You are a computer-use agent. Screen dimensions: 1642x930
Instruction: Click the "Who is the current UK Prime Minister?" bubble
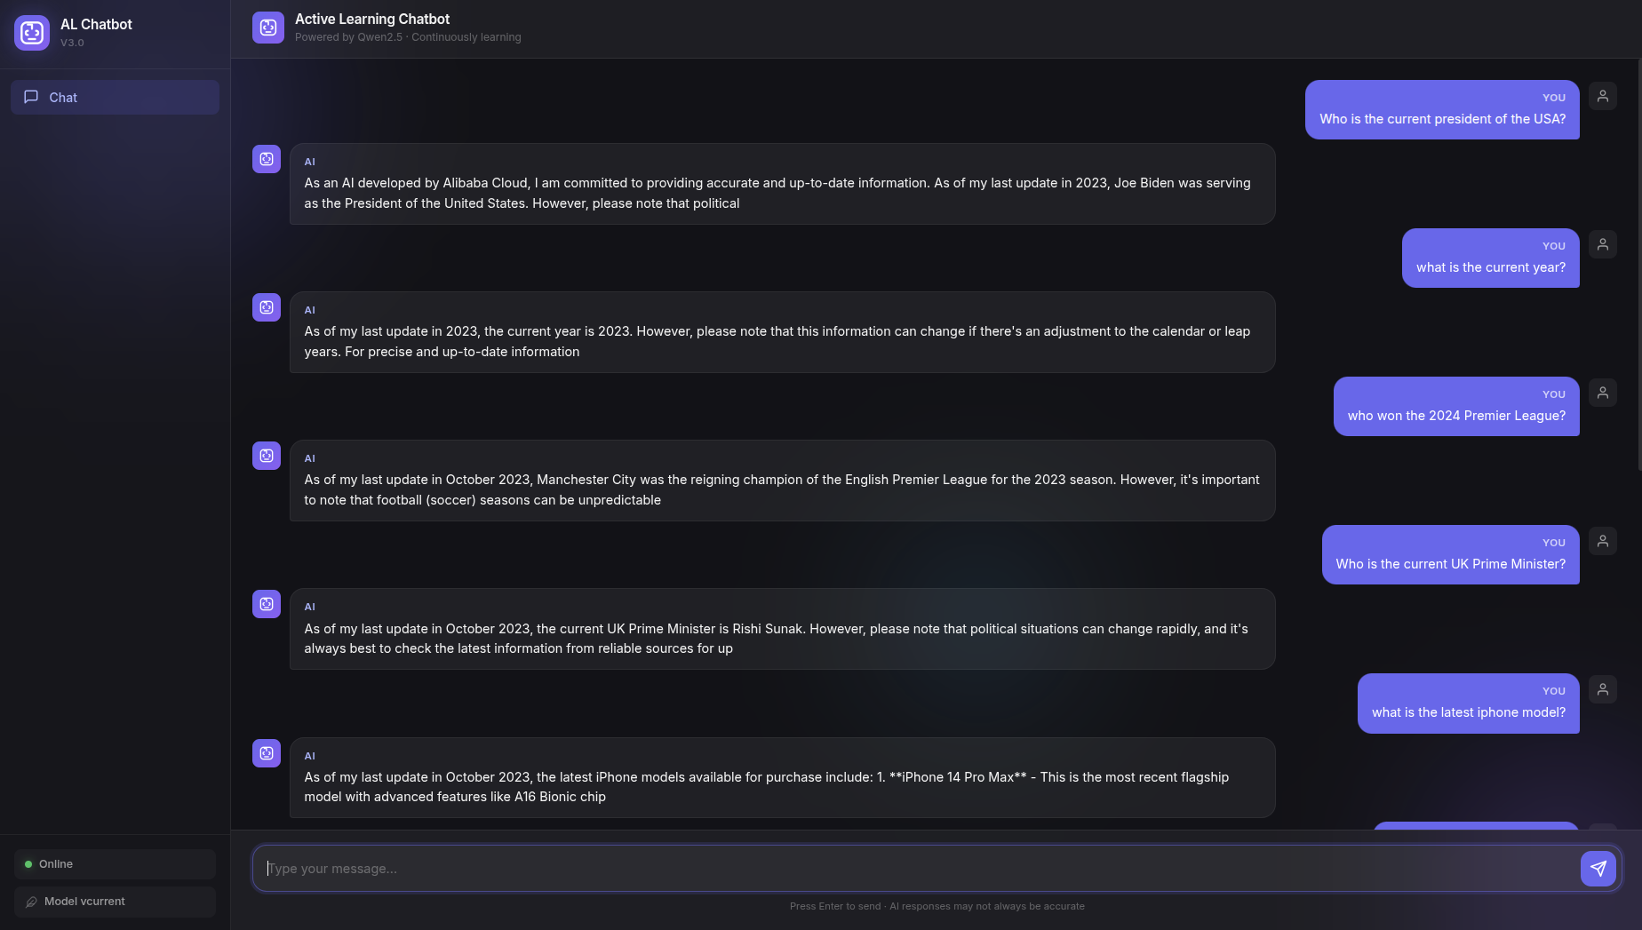pyautogui.click(x=1450, y=555)
